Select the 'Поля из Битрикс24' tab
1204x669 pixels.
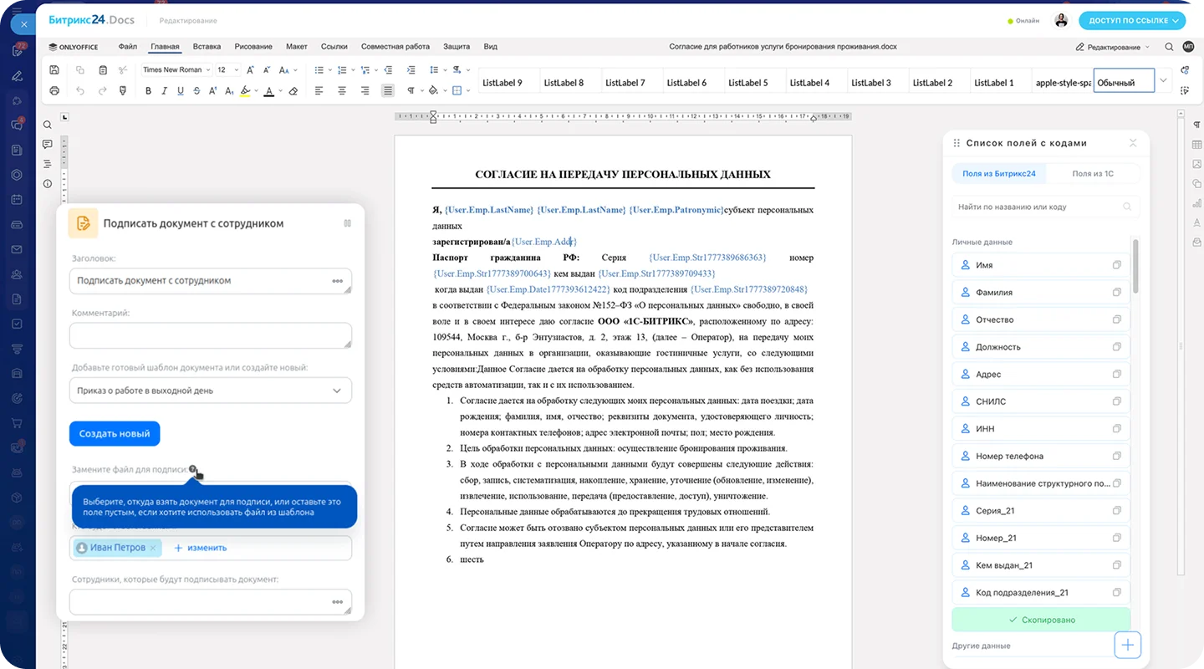[x=998, y=174]
